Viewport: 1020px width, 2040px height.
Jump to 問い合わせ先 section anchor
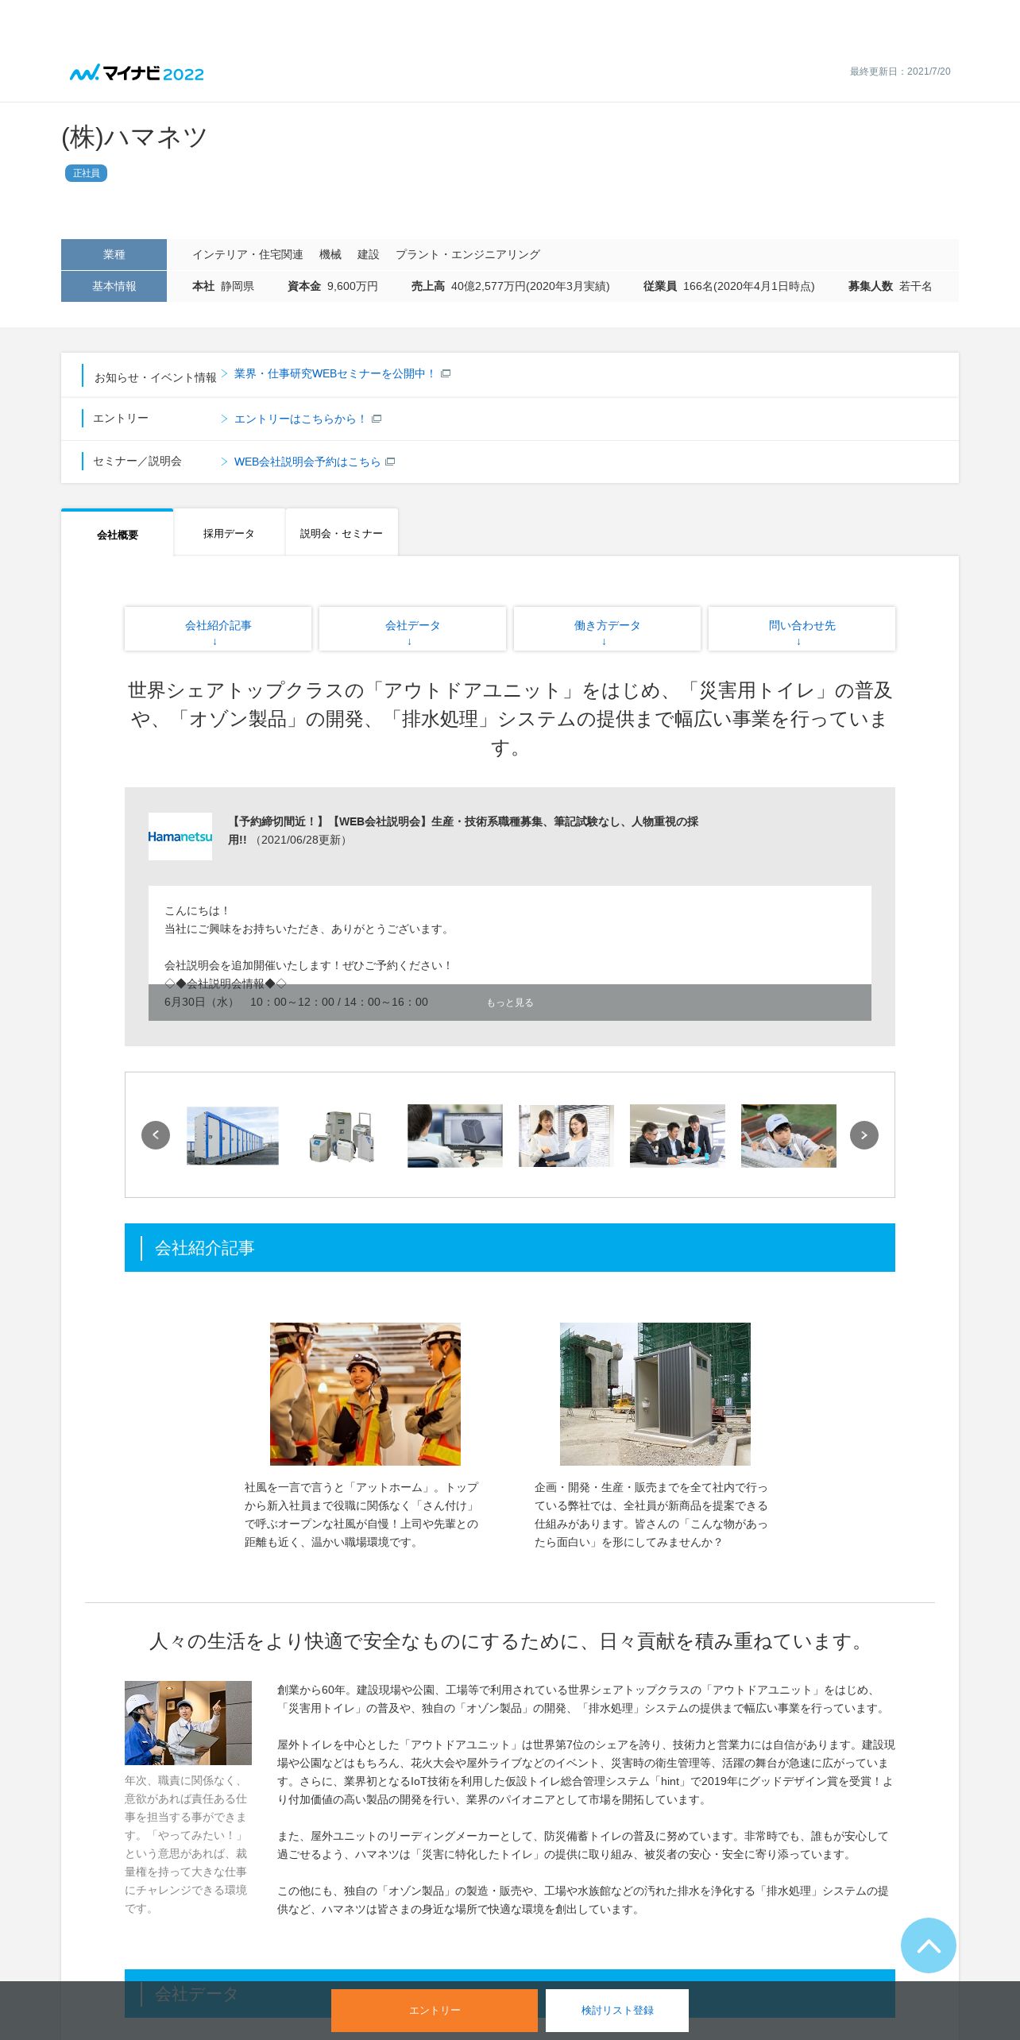coord(802,628)
